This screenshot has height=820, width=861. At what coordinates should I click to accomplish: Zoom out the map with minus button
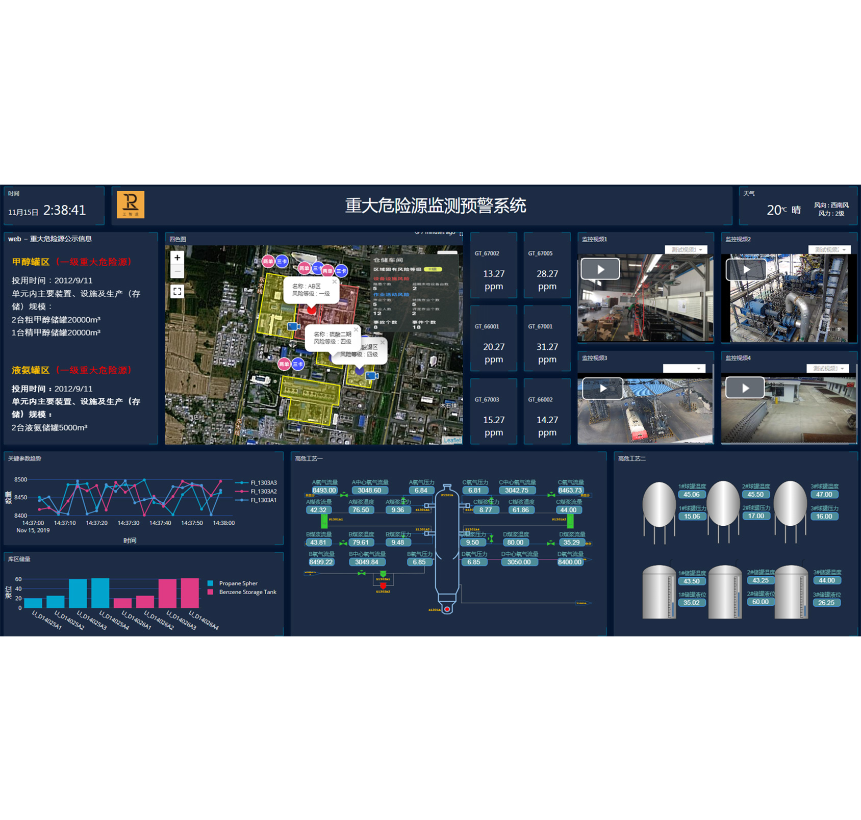click(x=177, y=271)
